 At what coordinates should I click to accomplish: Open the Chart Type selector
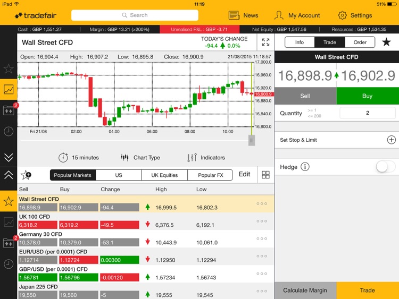click(x=140, y=158)
